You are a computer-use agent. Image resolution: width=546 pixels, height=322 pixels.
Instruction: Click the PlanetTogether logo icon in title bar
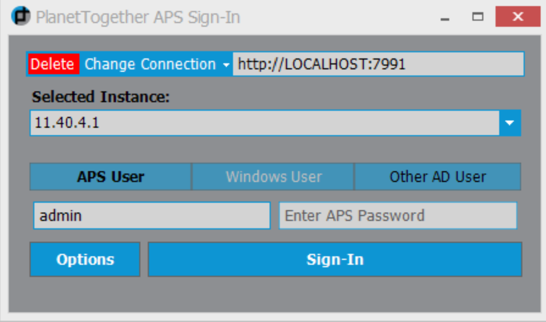pyautogui.click(x=21, y=17)
